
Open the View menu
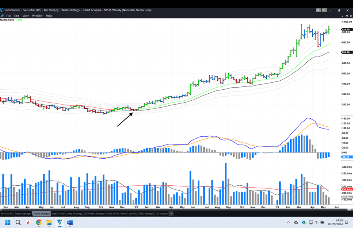tap(25, 16)
